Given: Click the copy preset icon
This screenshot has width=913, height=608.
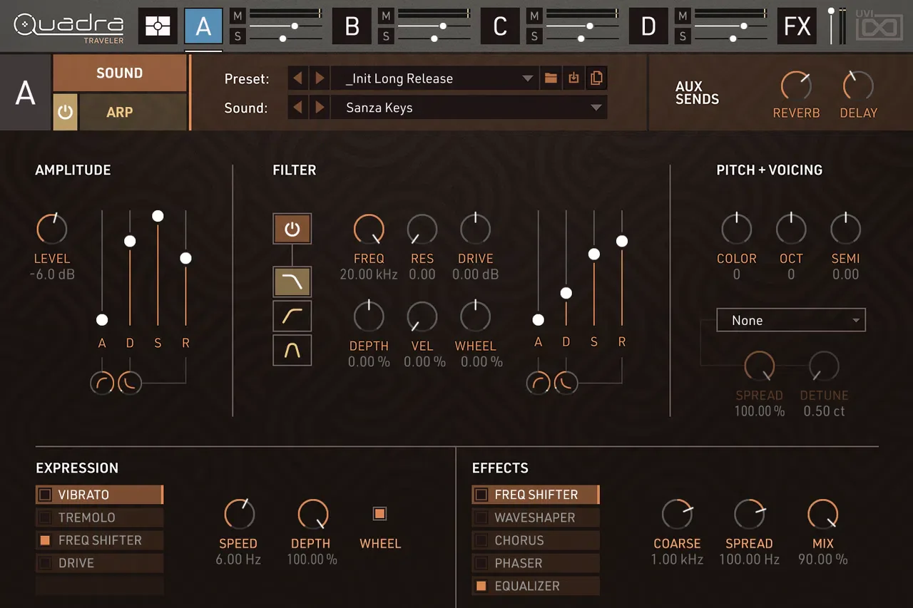Looking at the screenshot, I should pyautogui.click(x=596, y=78).
